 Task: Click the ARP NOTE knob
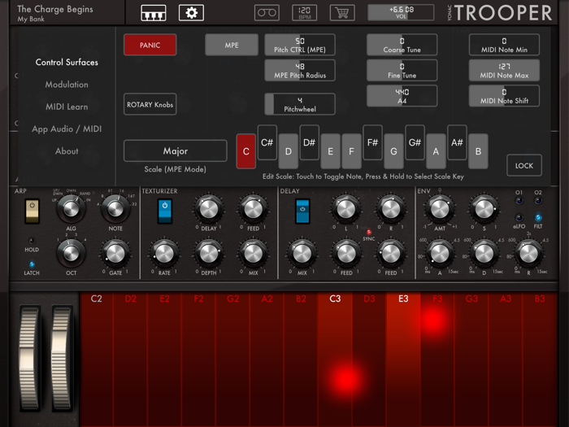tap(115, 209)
